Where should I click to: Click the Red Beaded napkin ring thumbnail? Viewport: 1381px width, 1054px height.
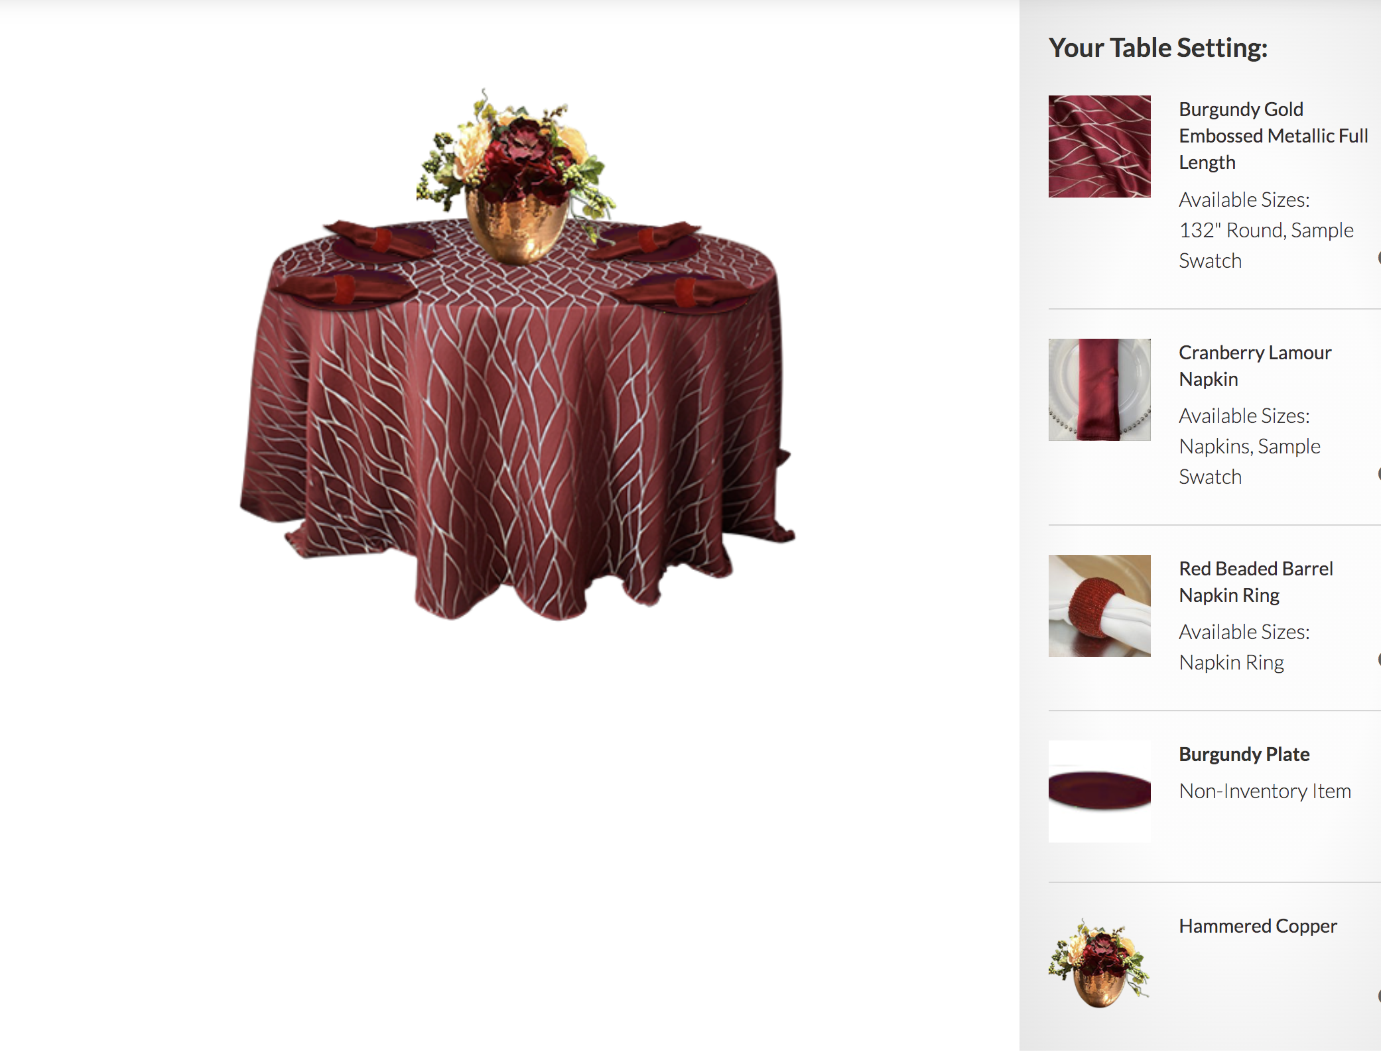point(1099,606)
